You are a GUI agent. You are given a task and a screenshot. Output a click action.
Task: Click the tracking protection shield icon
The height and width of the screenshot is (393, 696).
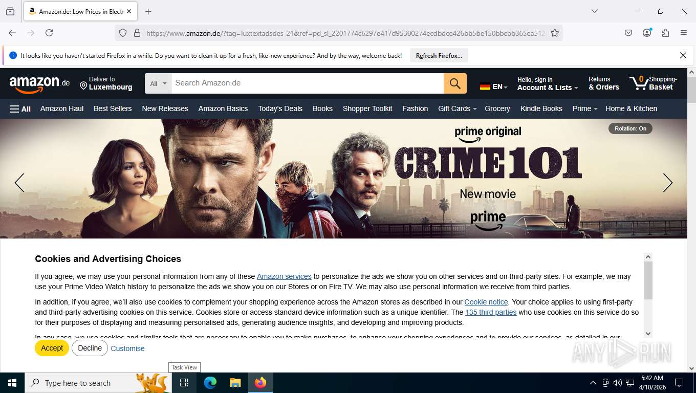pyautogui.click(x=123, y=33)
